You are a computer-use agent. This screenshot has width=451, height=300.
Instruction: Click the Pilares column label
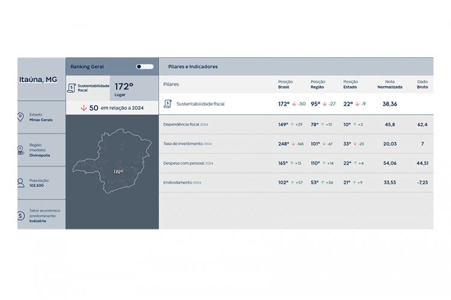(x=171, y=84)
